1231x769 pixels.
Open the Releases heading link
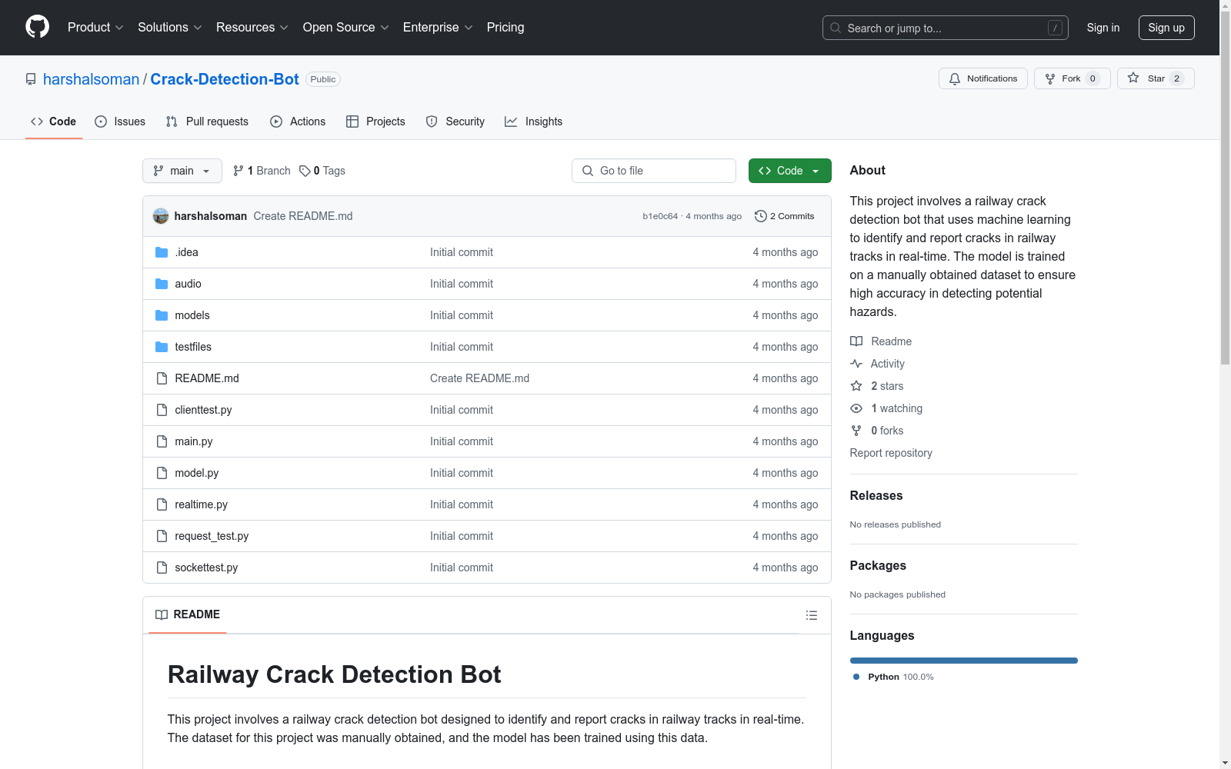[876, 495]
